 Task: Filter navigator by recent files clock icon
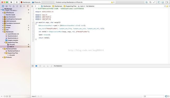tap(5, 96)
